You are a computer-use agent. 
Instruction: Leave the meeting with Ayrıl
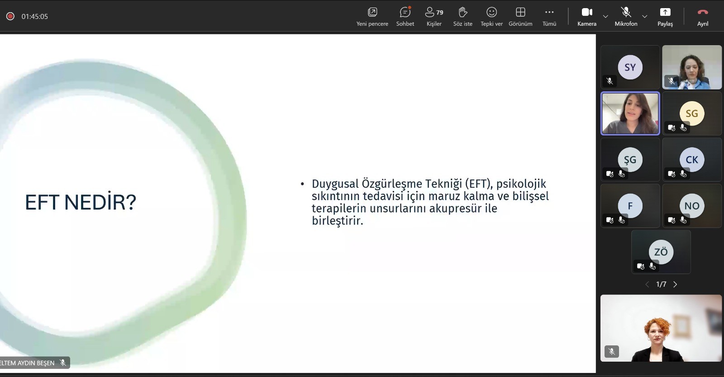[x=702, y=16]
